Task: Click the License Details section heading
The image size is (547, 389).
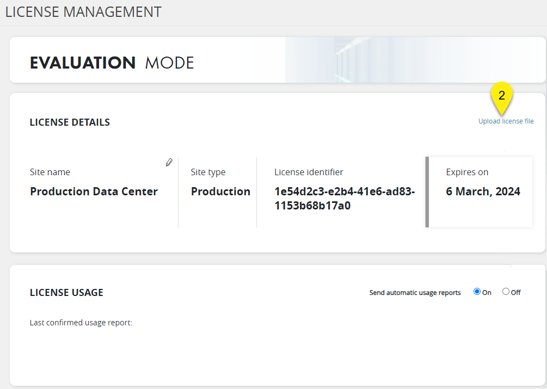Action: [70, 122]
